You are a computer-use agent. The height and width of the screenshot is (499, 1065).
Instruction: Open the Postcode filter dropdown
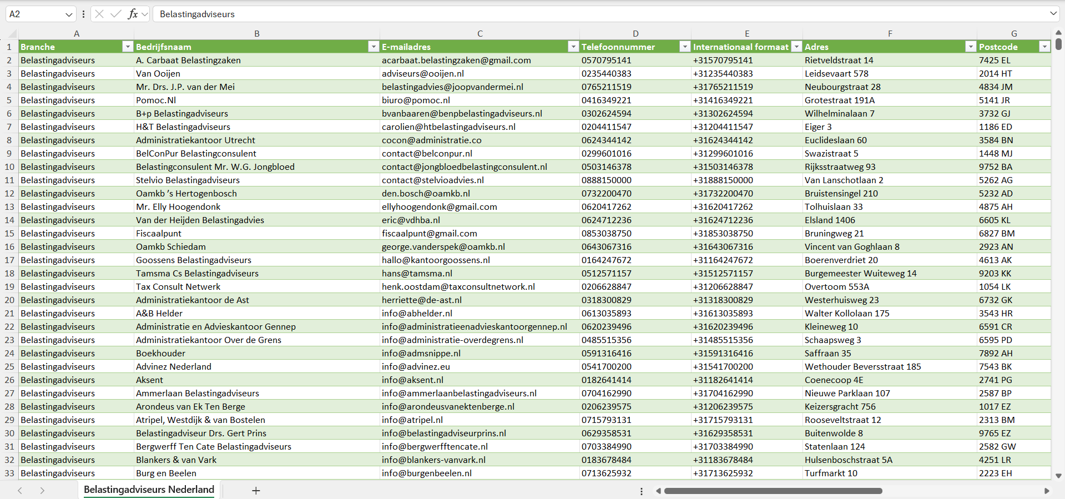[x=1044, y=47]
